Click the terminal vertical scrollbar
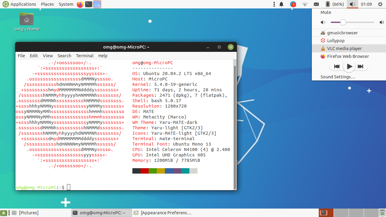 click(x=235, y=127)
